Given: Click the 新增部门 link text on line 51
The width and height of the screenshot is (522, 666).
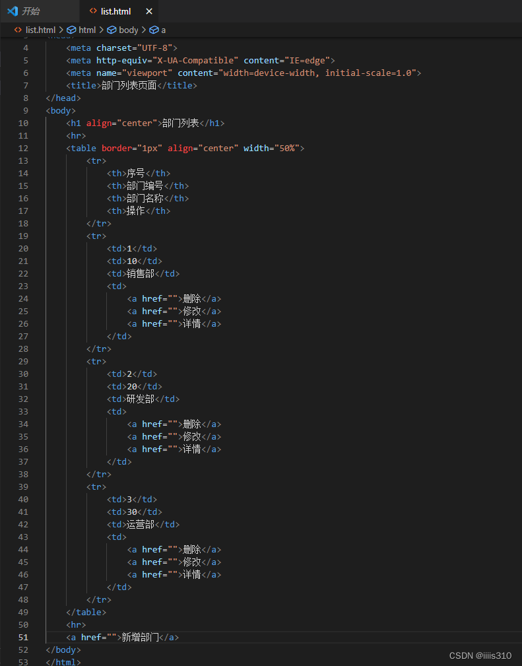Looking at the screenshot, I should coord(140,638).
